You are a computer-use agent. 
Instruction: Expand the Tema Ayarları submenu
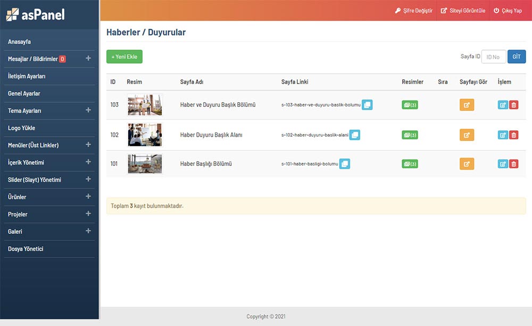[x=88, y=110]
